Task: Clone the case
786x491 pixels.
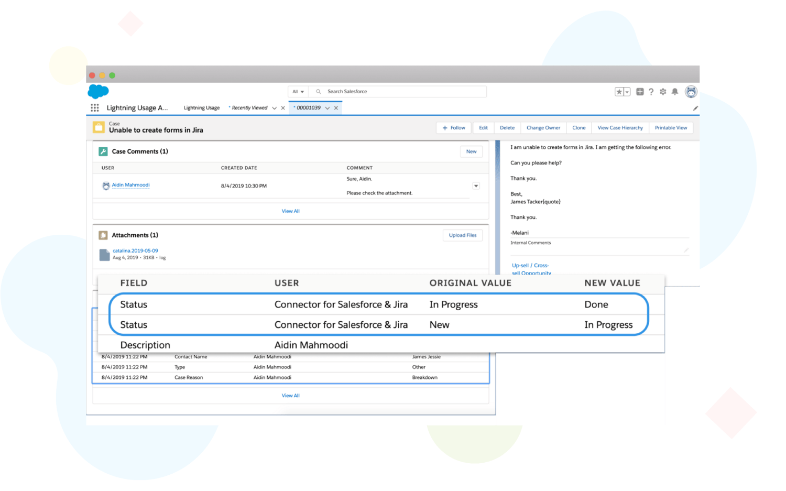Action: point(579,128)
